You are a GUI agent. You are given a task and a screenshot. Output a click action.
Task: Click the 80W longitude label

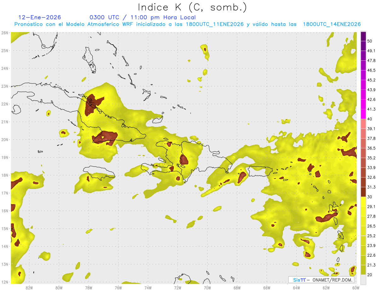[59, 288]
